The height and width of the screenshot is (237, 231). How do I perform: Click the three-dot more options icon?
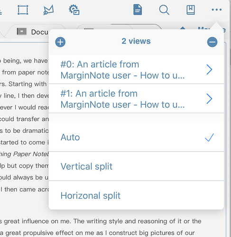[217, 10]
